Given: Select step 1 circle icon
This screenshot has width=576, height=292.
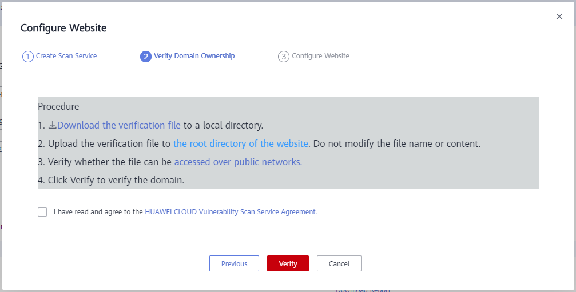Looking at the screenshot, I should click(x=28, y=57).
